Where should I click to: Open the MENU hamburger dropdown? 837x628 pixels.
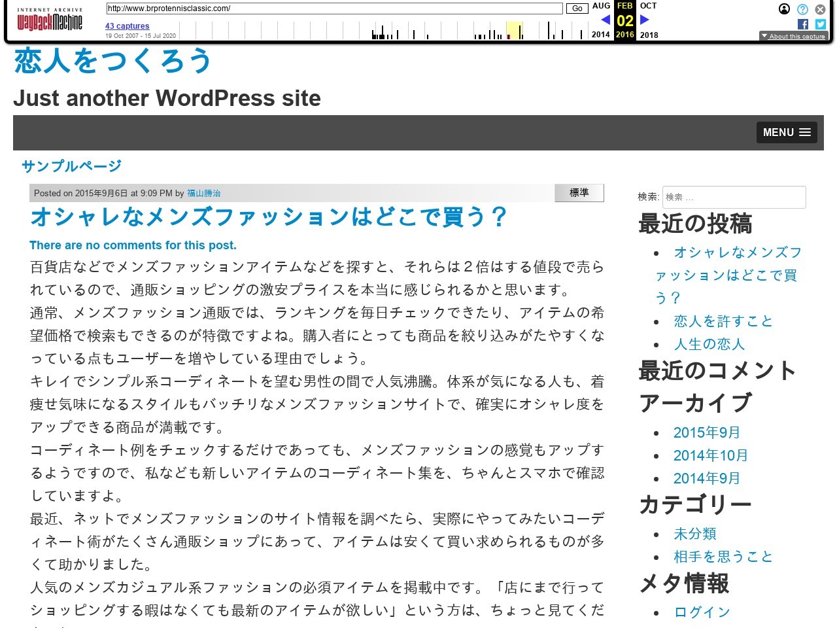[x=787, y=132]
